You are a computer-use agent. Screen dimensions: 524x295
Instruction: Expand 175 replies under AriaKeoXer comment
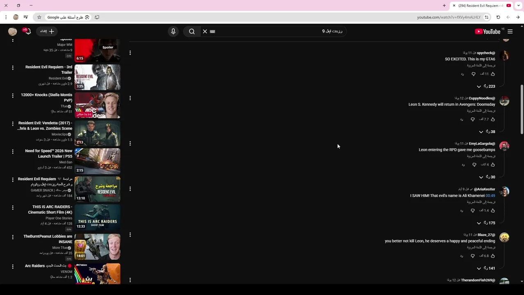point(486,223)
